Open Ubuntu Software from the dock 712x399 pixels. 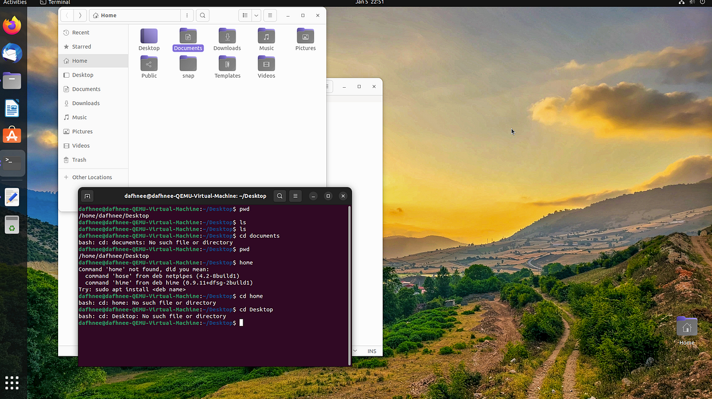(12, 135)
